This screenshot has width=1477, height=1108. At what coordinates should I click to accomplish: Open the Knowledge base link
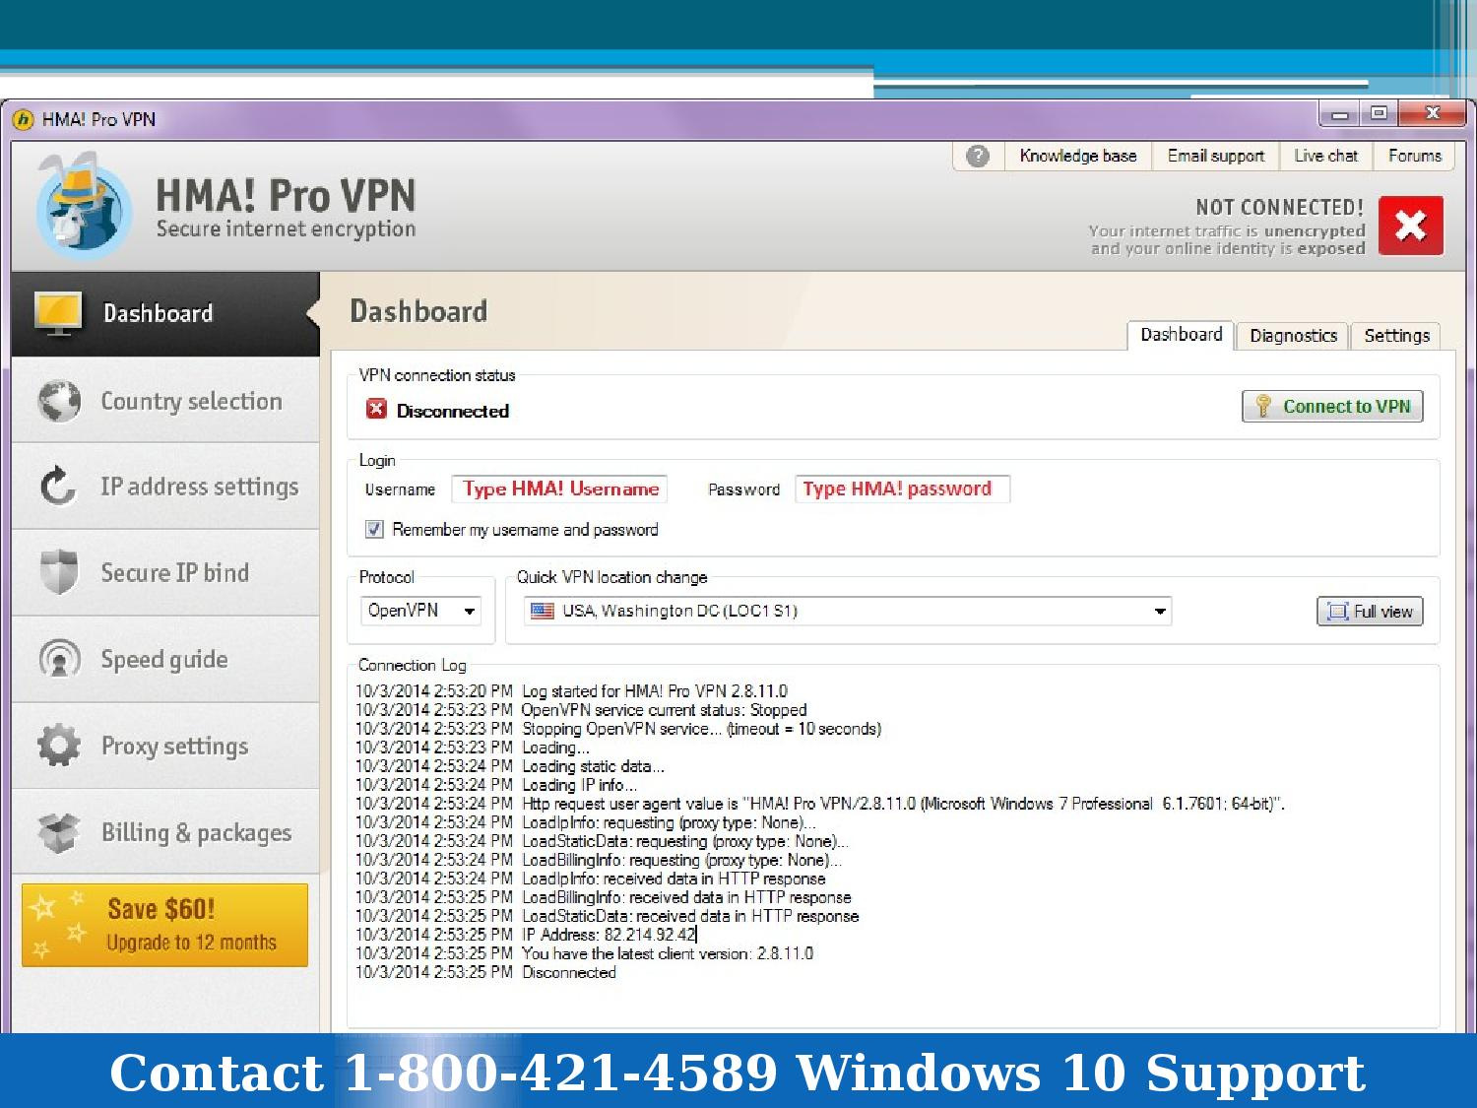click(1078, 156)
